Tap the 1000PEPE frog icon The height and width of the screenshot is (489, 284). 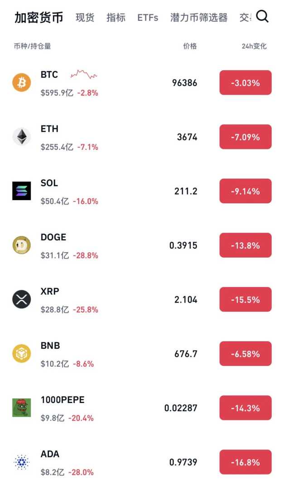pyautogui.click(x=22, y=407)
